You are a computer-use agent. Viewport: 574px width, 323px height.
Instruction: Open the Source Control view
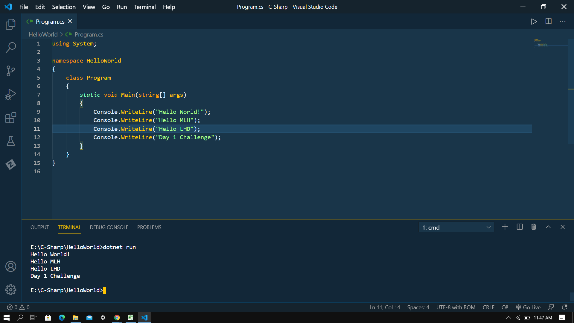11,71
